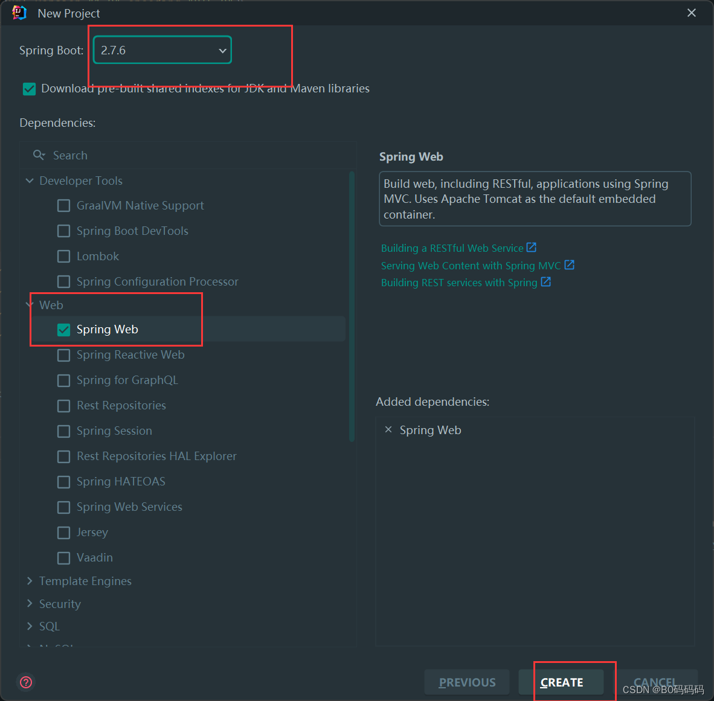
Task: Select the Spring Web entry in added dependencies
Action: click(x=430, y=430)
